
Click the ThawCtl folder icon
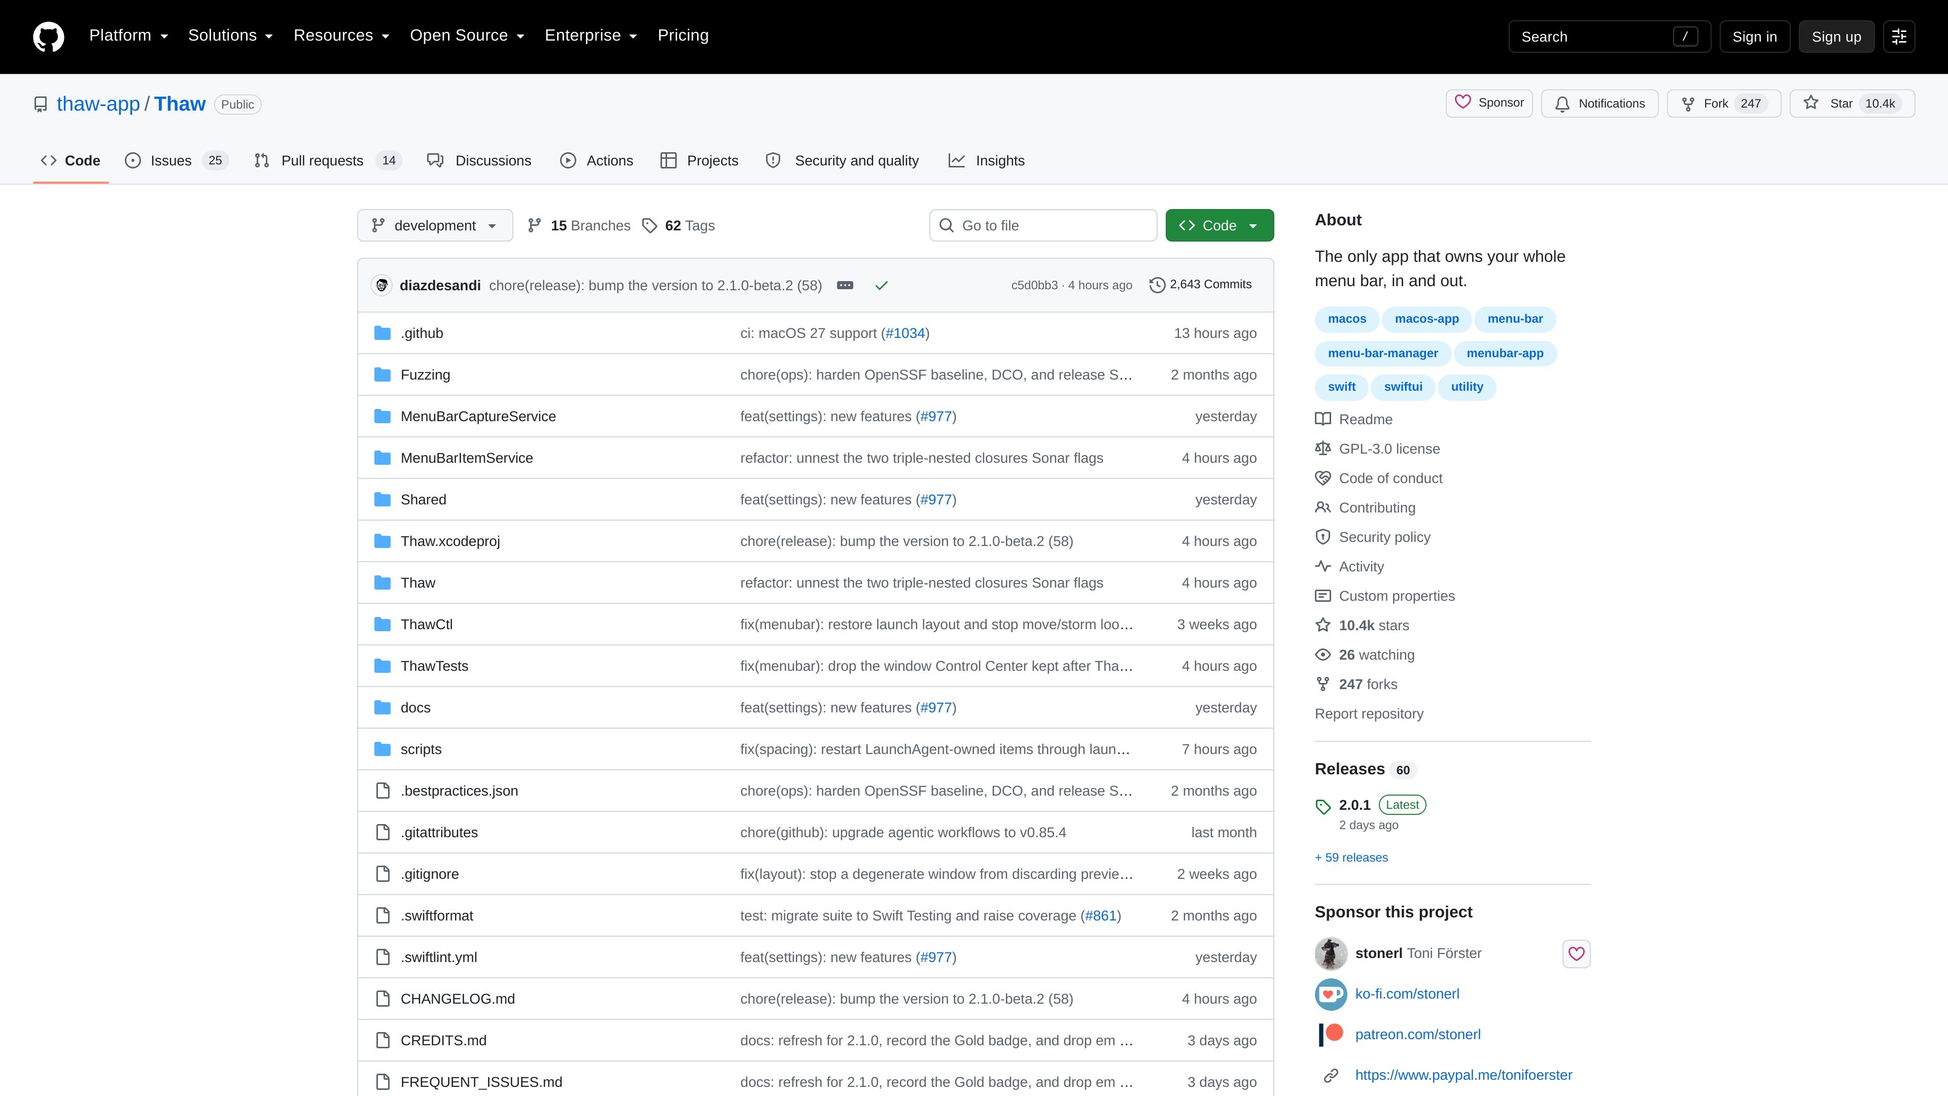click(x=382, y=624)
